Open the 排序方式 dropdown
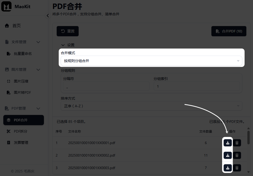 [x=151, y=106]
